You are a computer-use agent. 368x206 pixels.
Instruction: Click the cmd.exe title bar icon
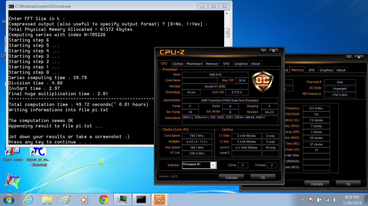click(11, 6)
